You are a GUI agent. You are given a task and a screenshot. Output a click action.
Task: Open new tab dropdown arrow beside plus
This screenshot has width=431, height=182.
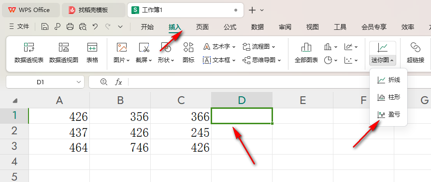[262, 10]
